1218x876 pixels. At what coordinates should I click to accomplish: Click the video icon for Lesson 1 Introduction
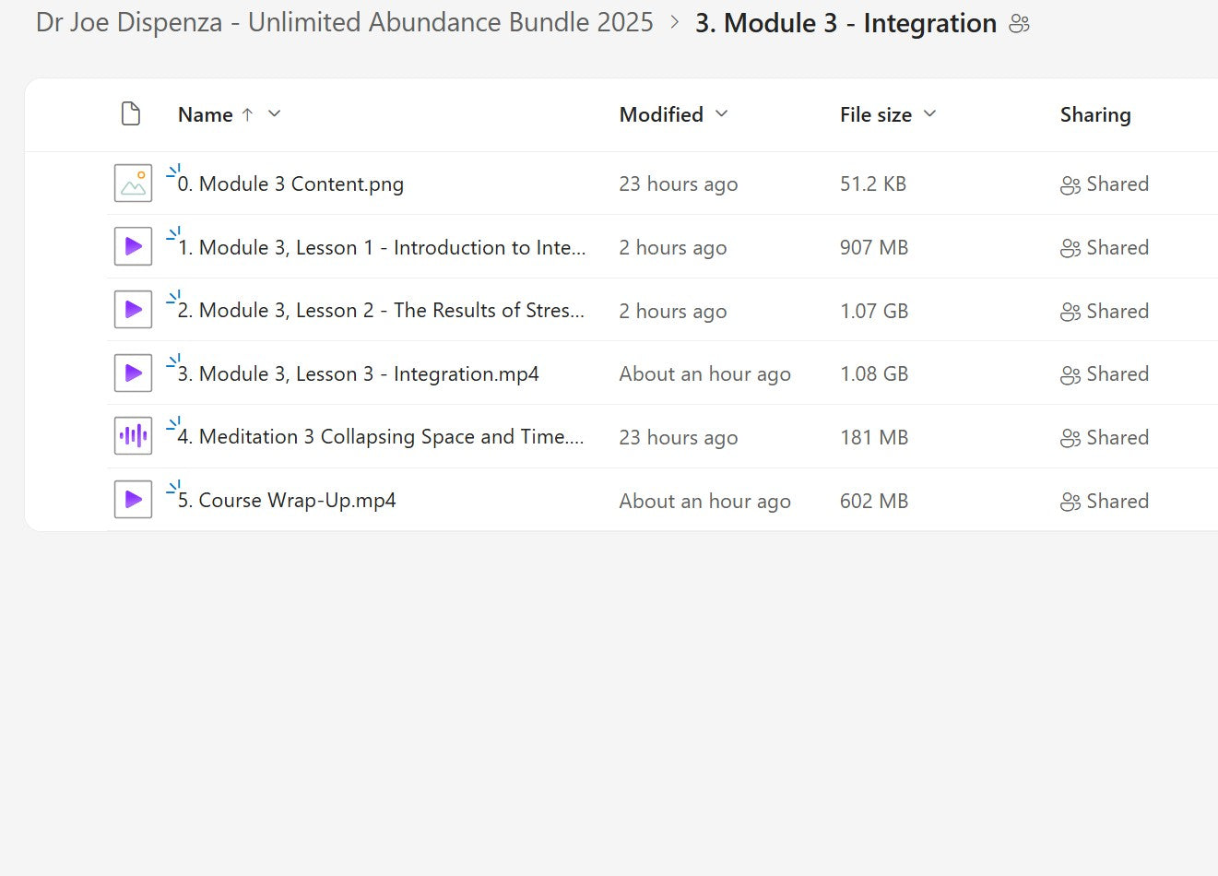[x=133, y=247]
